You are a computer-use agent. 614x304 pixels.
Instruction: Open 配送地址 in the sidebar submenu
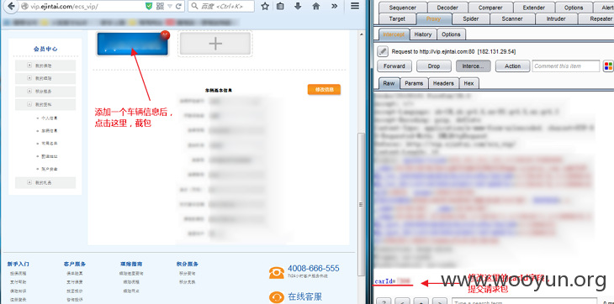(50, 156)
